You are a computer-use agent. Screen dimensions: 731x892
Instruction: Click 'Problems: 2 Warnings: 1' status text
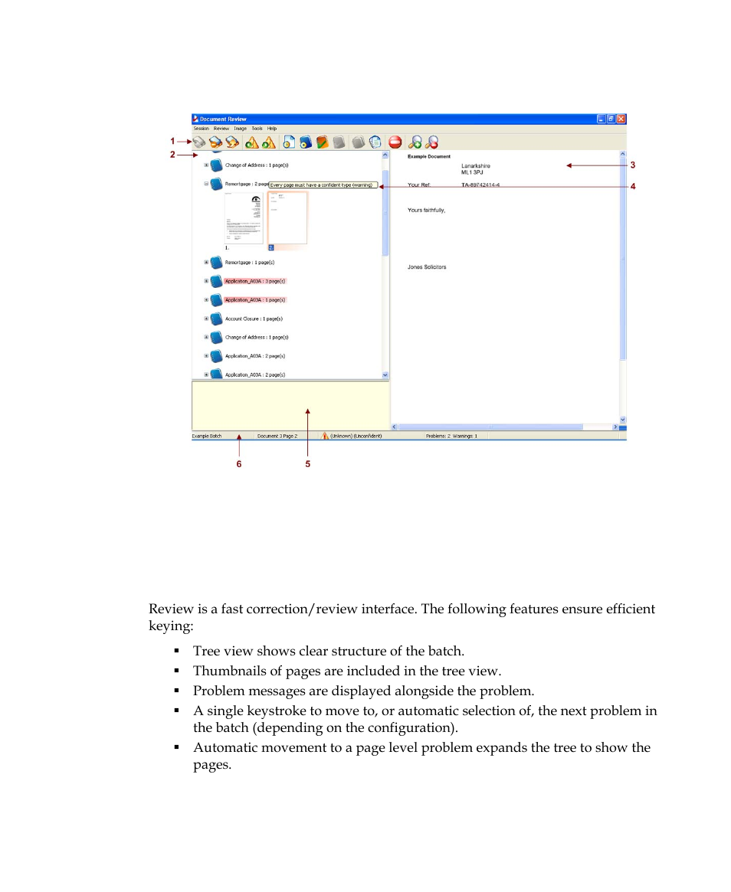[x=451, y=436]
